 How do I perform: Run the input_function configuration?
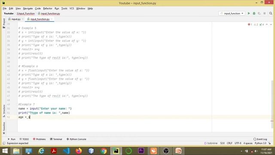[x=249, y=13]
